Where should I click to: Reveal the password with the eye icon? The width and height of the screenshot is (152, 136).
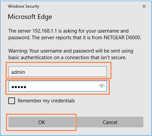[x=102, y=86]
